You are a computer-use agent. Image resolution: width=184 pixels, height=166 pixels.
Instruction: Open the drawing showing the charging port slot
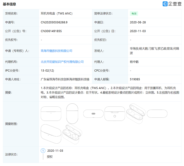point(93,114)
